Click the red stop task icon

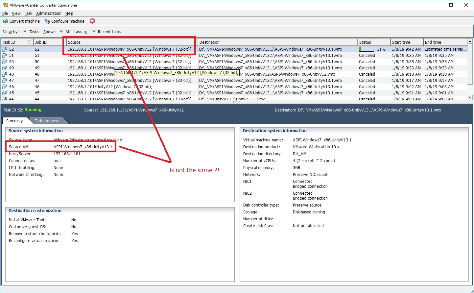(92, 21)
